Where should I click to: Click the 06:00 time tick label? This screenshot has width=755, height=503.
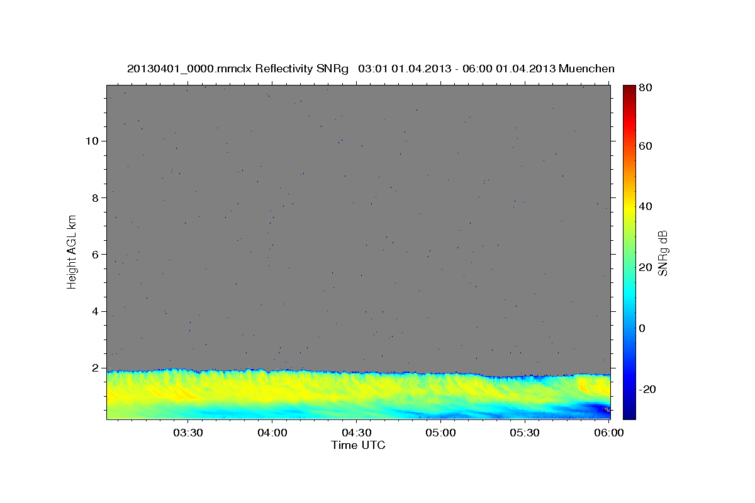click(609, 433)
